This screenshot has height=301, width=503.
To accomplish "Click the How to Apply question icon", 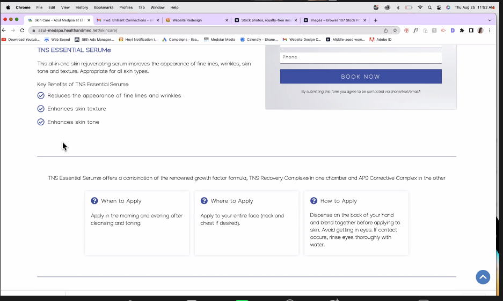I will pos(314,201).
